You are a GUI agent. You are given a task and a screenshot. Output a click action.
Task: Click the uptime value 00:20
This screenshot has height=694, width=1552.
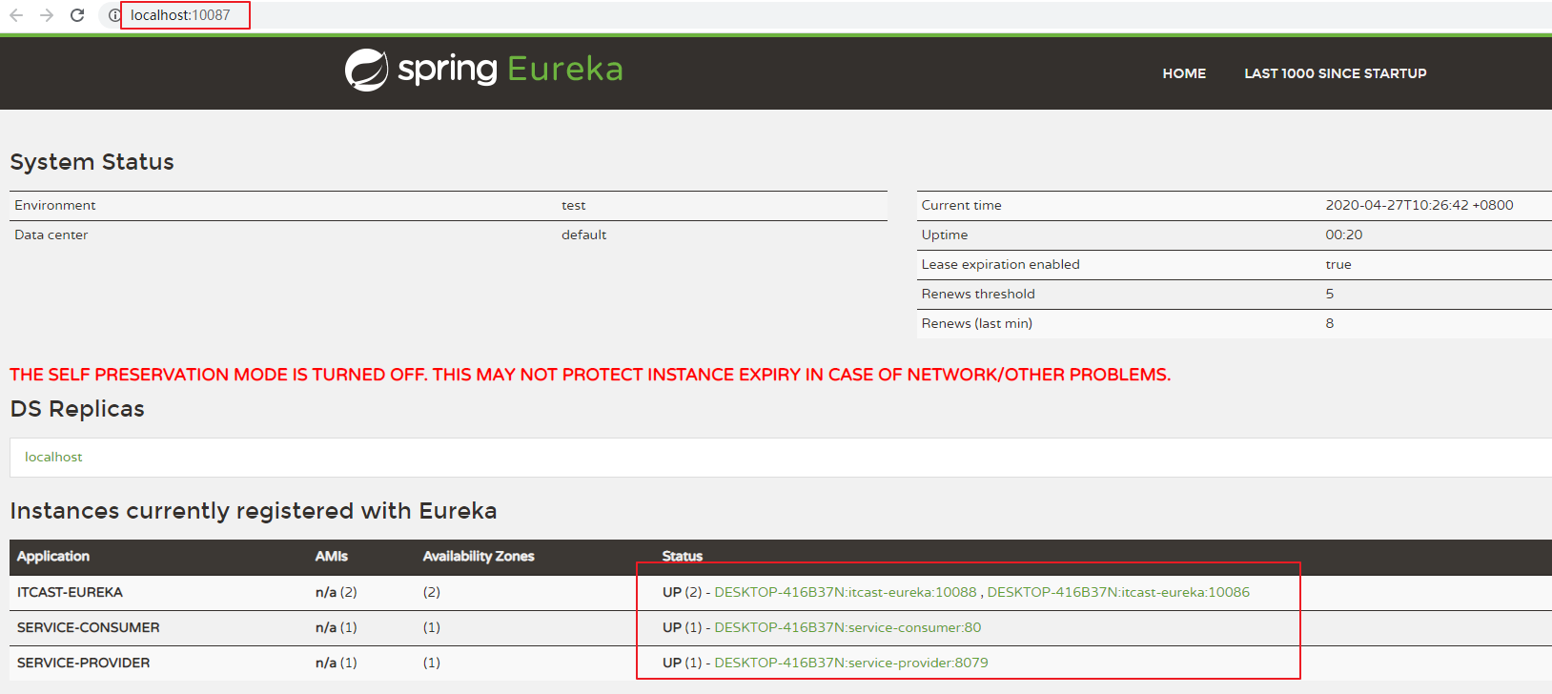[x=1344, y=235]
